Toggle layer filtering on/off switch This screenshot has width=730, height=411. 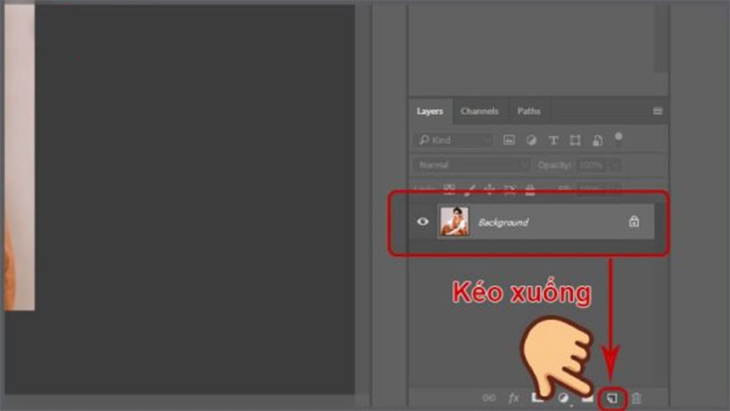tap(618, 138)
